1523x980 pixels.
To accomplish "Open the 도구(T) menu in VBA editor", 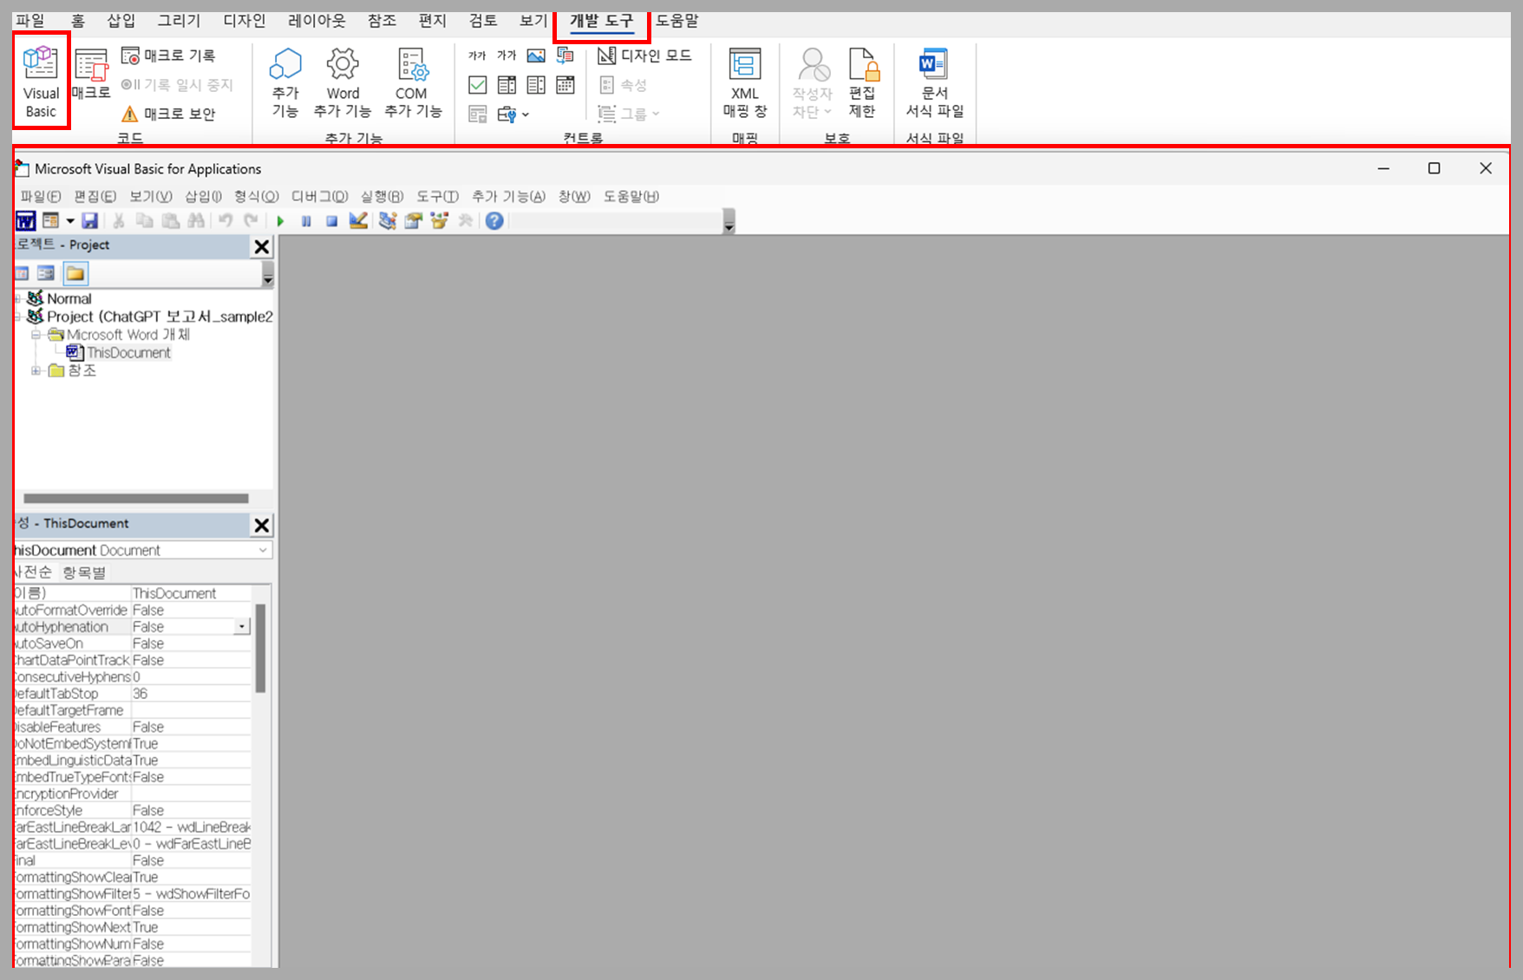I will 437,197.
